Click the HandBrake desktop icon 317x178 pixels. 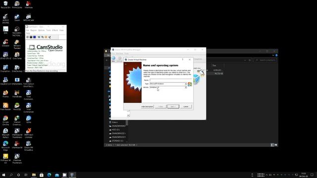point(17,94)
